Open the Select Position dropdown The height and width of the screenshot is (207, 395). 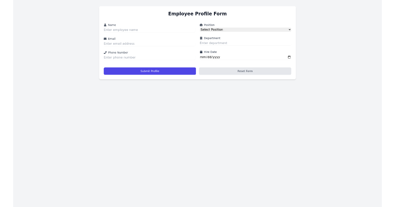coord(245,30)
